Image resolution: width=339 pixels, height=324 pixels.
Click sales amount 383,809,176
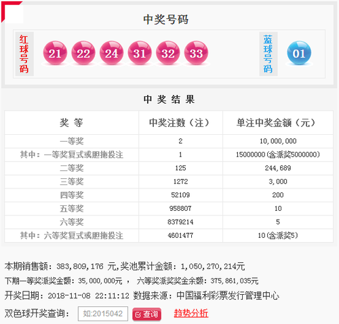(x=80, y=266)
